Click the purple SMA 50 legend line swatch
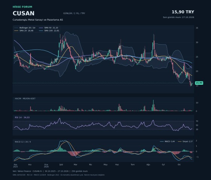The height and width of the screenshot is (180, 211). tap(41, 28)
